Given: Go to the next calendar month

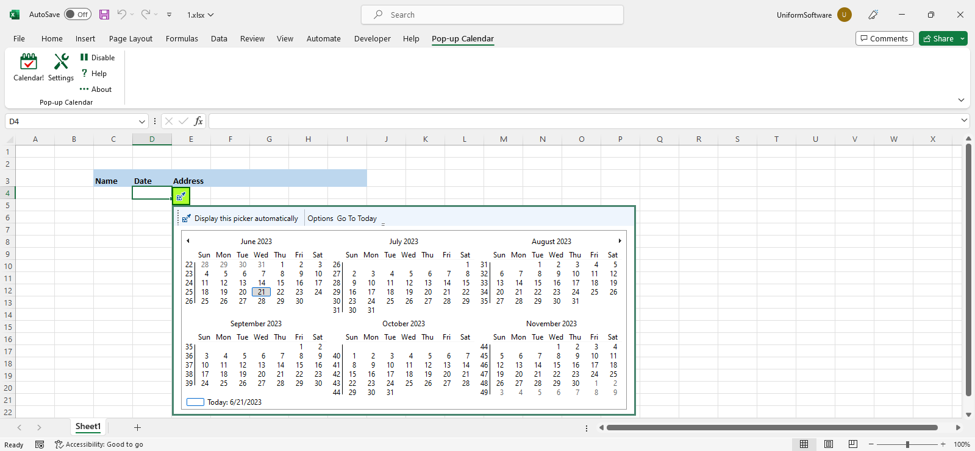Looking at the screenshot, I should [620, 241].
